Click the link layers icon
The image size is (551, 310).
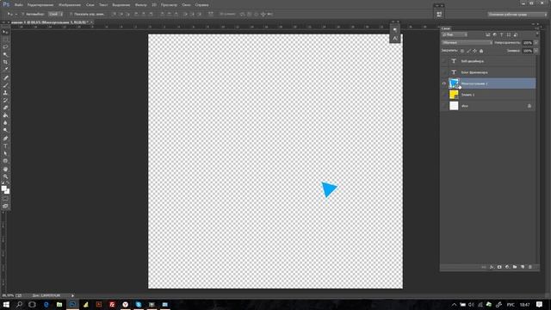[x=484, y=267]
